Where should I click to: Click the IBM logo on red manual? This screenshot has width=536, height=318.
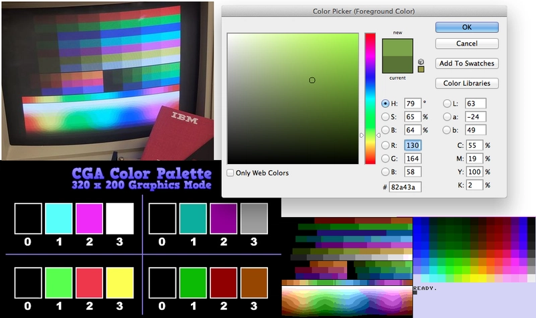185,118
